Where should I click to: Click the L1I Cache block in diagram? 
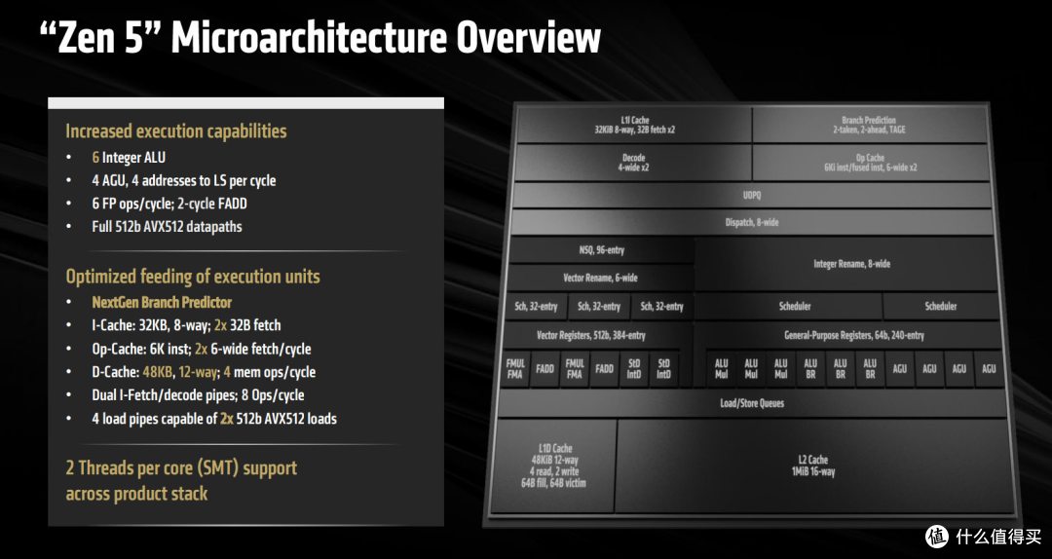634,125
